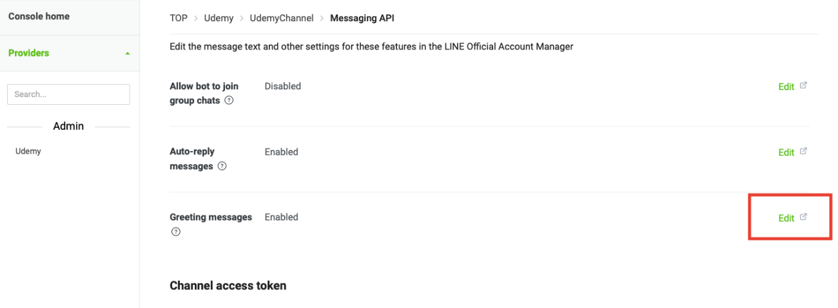The height and width of the screenshot is (308, 838).
Task: Click help icon next to Auto-reply messages
Action: pyautogui.click(x=222, y=167)
